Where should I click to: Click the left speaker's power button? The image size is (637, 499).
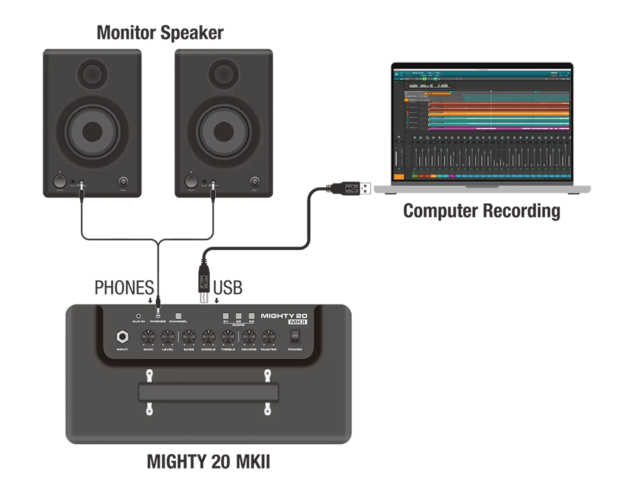pyautogui.click(x=123, y=181)
